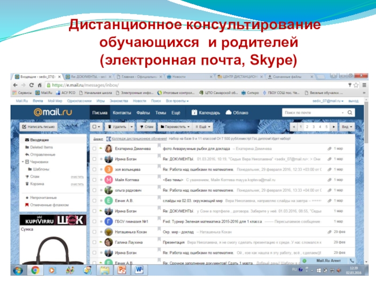Click the Календарь calendar icon
376x282 pixels.
194,113
